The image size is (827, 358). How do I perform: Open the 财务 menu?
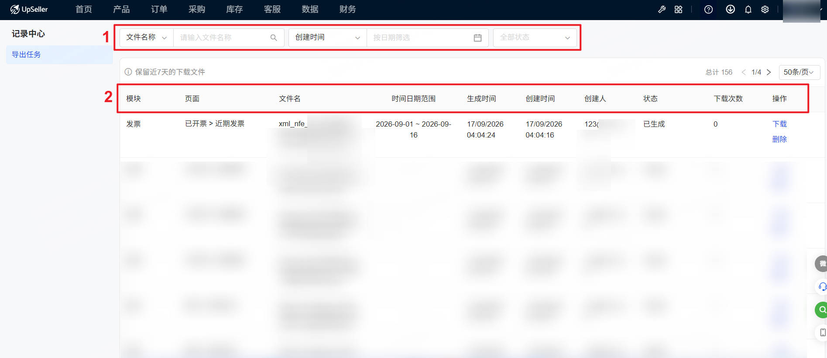coord(348,9)
